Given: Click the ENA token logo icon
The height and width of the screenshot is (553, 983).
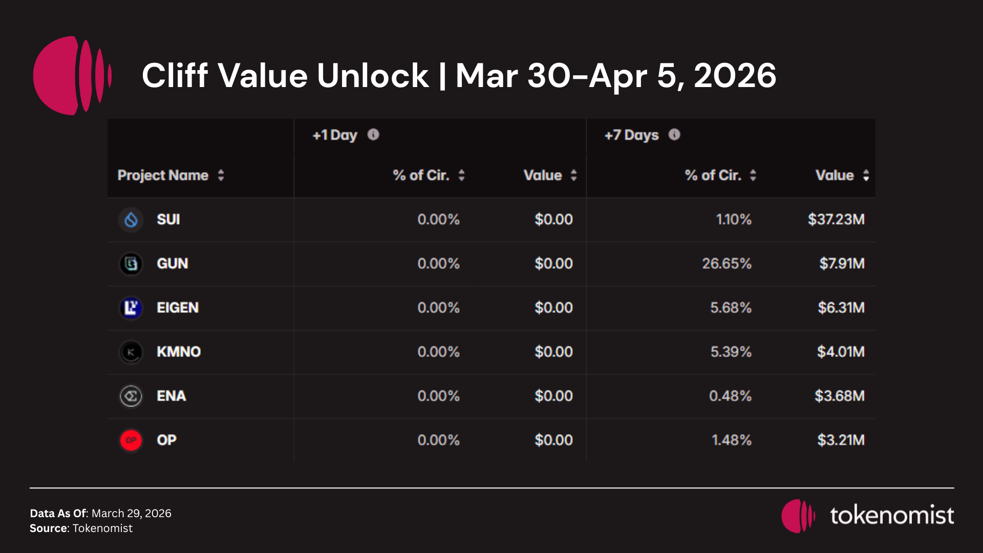Looking at the screenshot, I should click(131, 396).
